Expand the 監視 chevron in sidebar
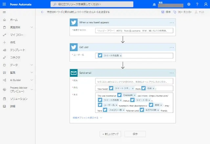This screenshot has height=144, width=210. pos(32,72)
